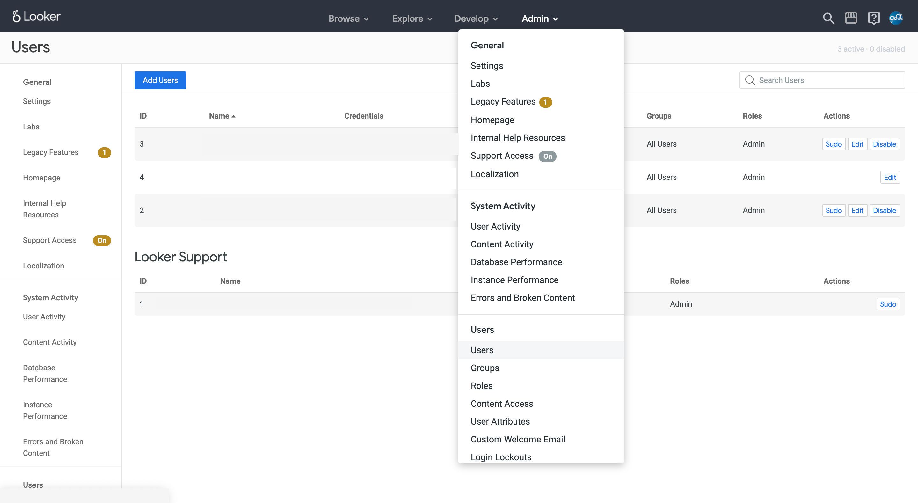Open Settings in left sidebar
This screenshot has height=503, width=918.
coord(37,102)
